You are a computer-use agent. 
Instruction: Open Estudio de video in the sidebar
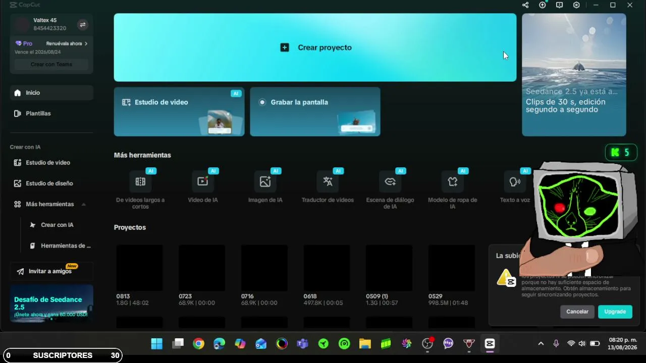pyautogui.click(x=51, y=163)
